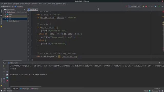Open Run panel options menu

(x=160, y=63)
